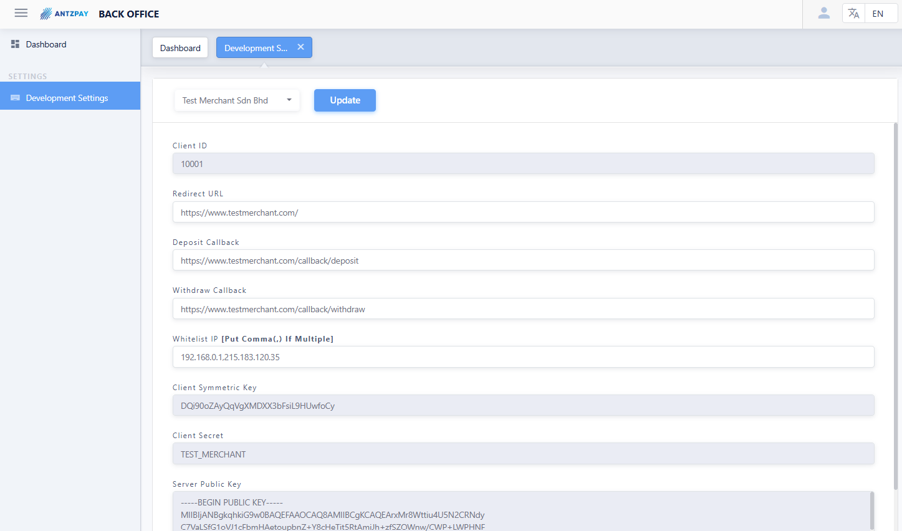Click the AntzPay logo
The height and width of the screenshot is (531, 902).
click(64, 14)
